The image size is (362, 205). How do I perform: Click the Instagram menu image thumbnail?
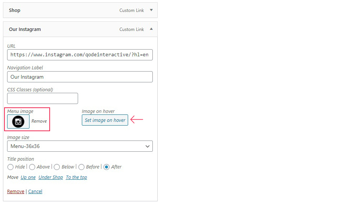[x=18, y=122]
